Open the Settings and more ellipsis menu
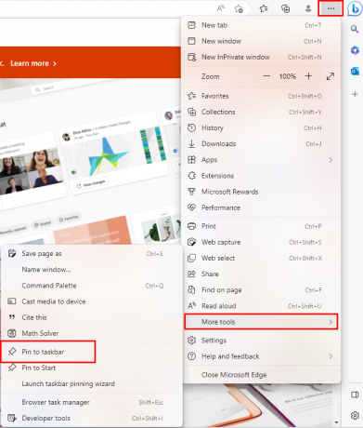This screenshot has width=363, height=428. 331,8
